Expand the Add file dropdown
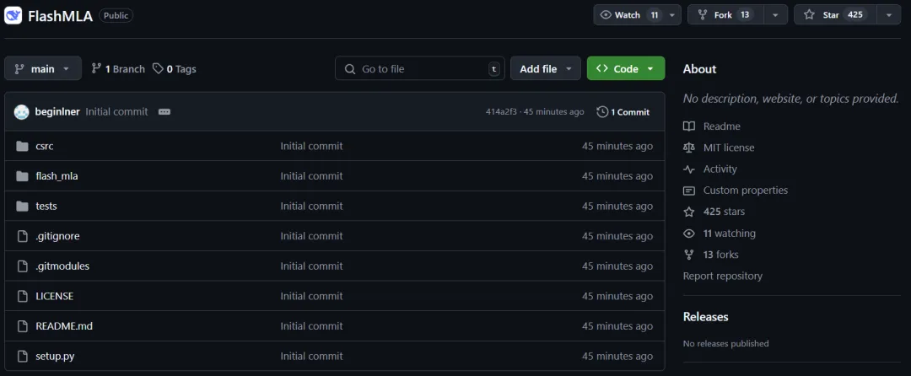This screenshot has width=911, height=376. click(546, 68)
